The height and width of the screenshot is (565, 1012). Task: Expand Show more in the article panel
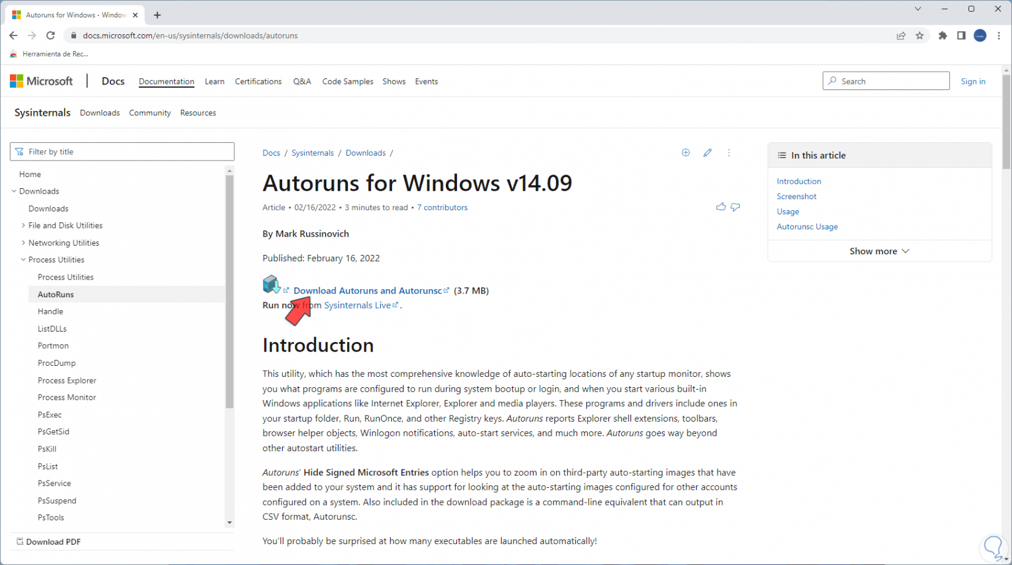coord(879,251)
